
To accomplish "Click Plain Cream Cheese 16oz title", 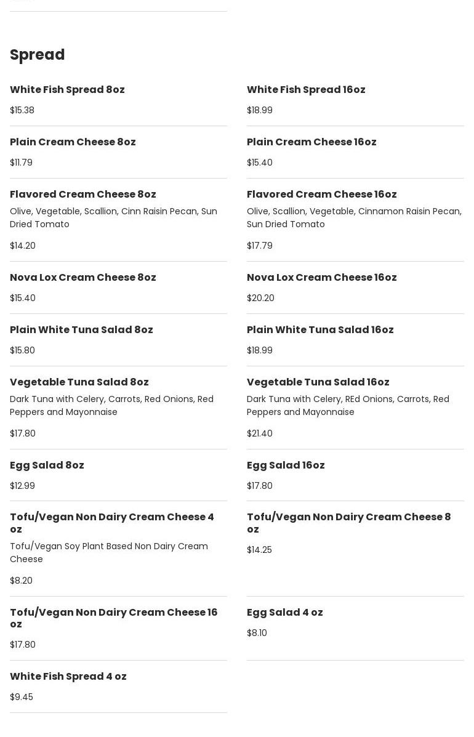I will pos(311,142).
